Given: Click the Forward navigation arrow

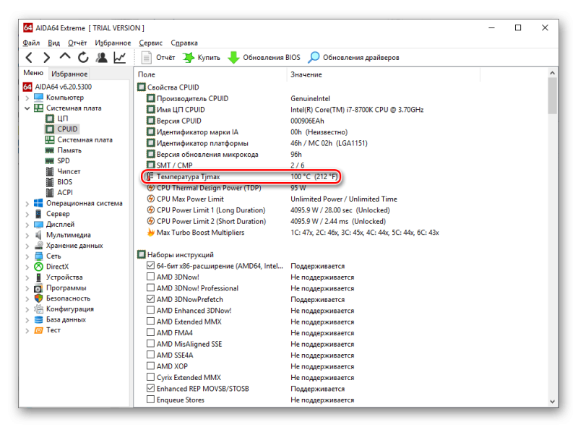Looking at the screenshot, I should 46,58.
